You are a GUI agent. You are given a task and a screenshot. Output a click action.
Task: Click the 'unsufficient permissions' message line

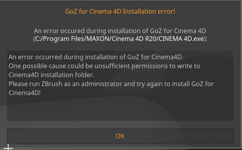pyautogui.click(x=104, y=66)
